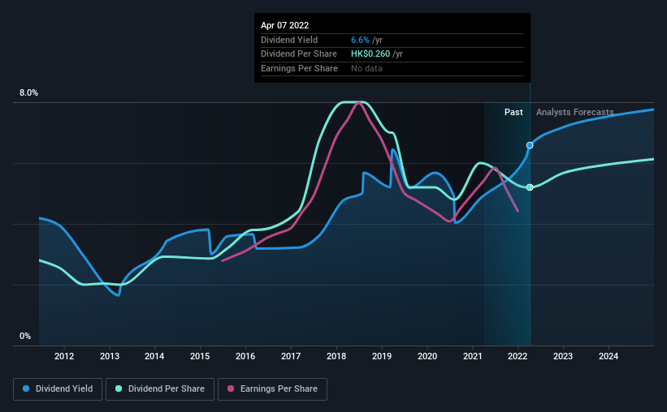
Task: Click the 2013 x-axis label
Action: pos(110,356)
